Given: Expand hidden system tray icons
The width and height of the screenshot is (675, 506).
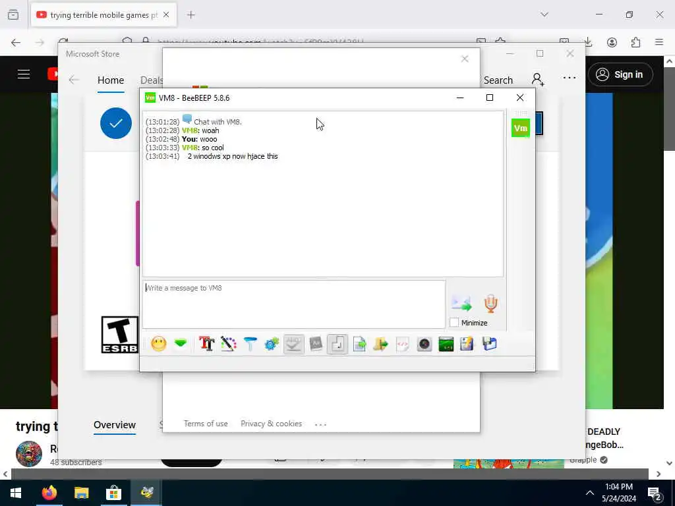Looking at the screenshot, I should (590, 493).
